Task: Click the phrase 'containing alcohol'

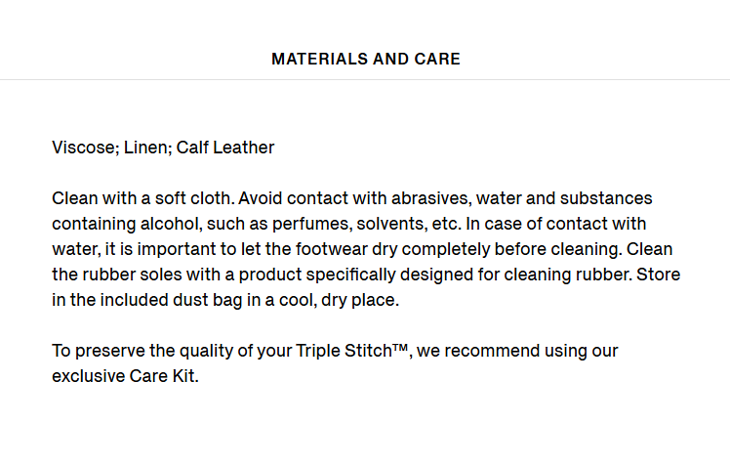Action: (127, 224)
